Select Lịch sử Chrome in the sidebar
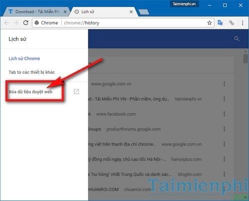This screenshot has width=249, height=201. (x=24, y=58)
